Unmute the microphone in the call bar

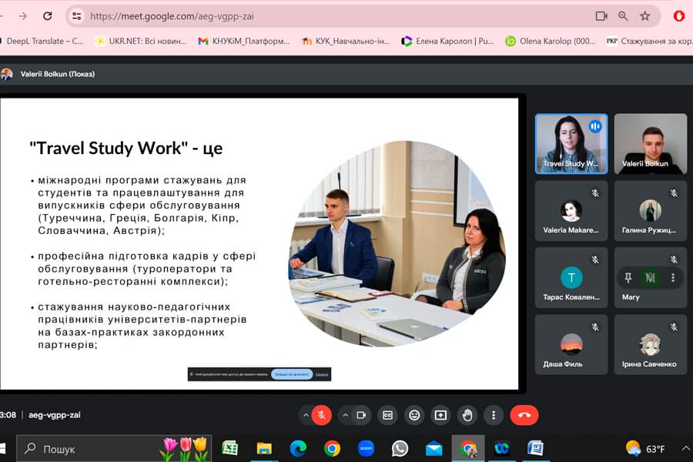click(x=322, y=415)
